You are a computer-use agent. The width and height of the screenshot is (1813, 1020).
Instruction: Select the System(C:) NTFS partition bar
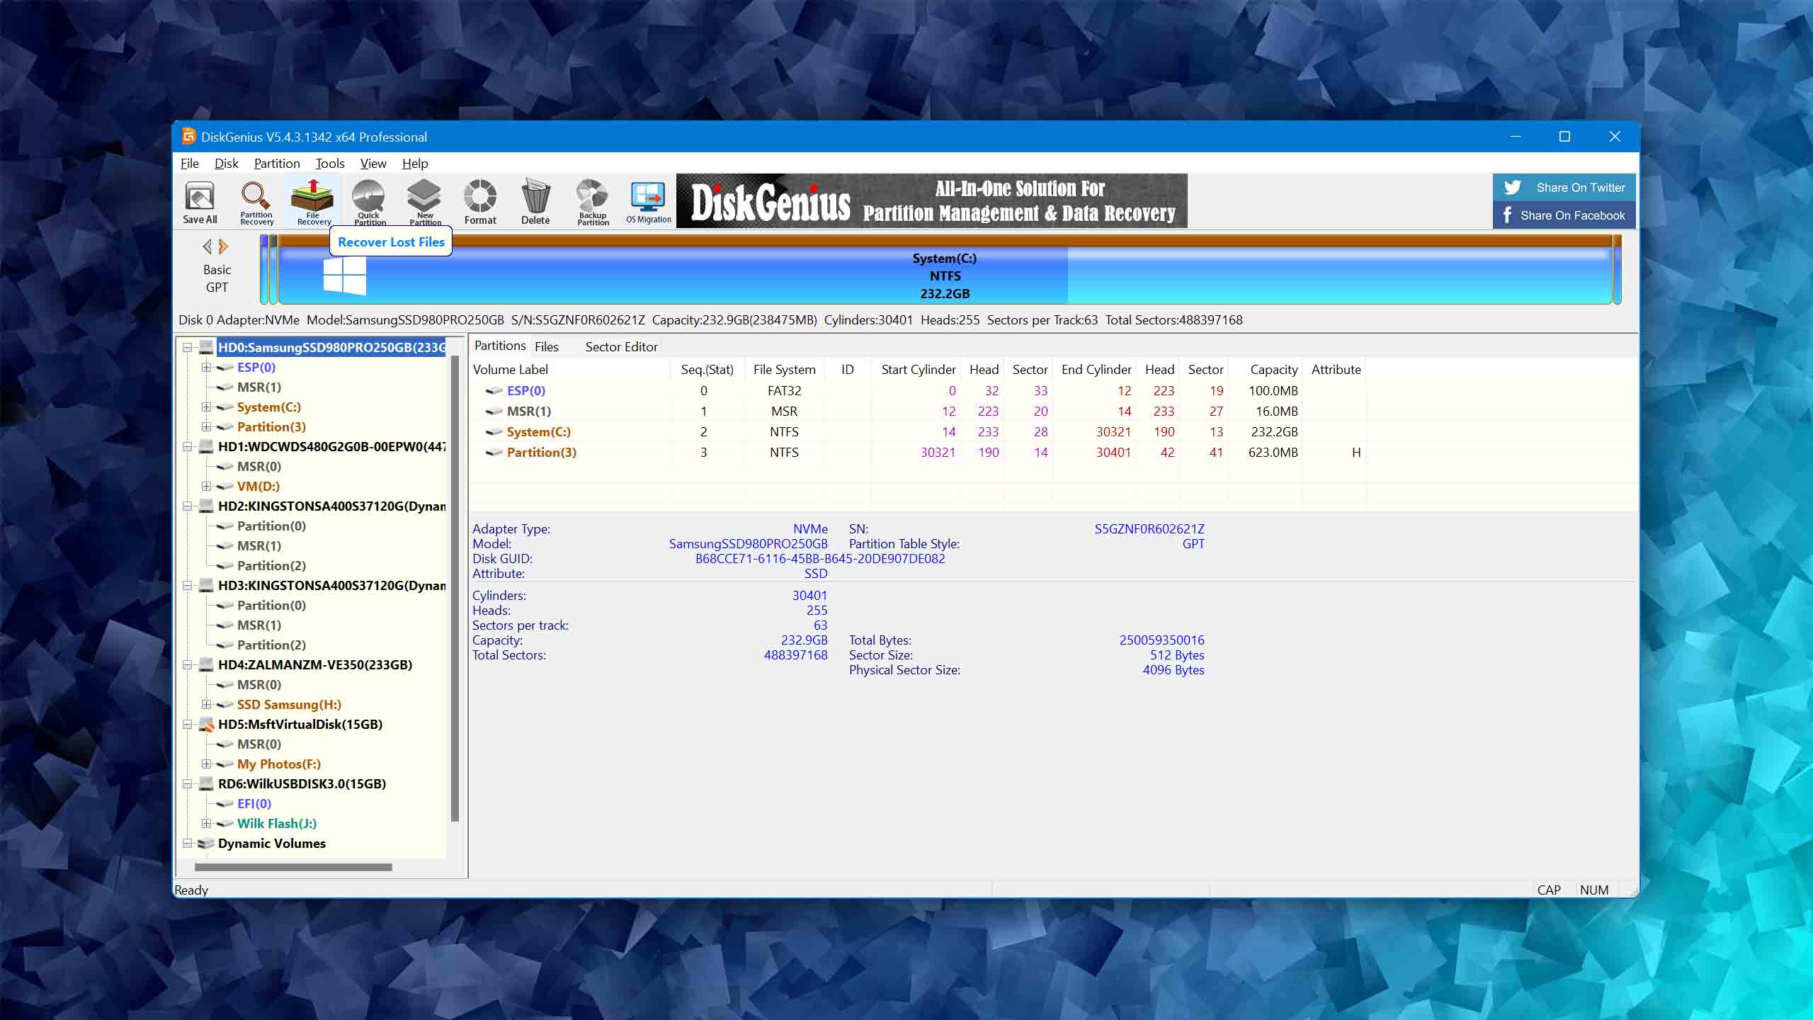(945, 271)
